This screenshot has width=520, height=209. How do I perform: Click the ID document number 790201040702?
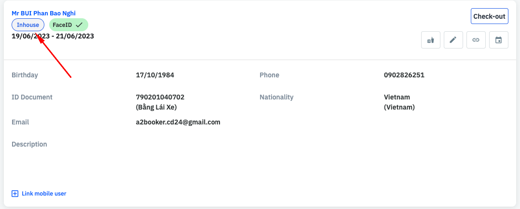(160, 97)
